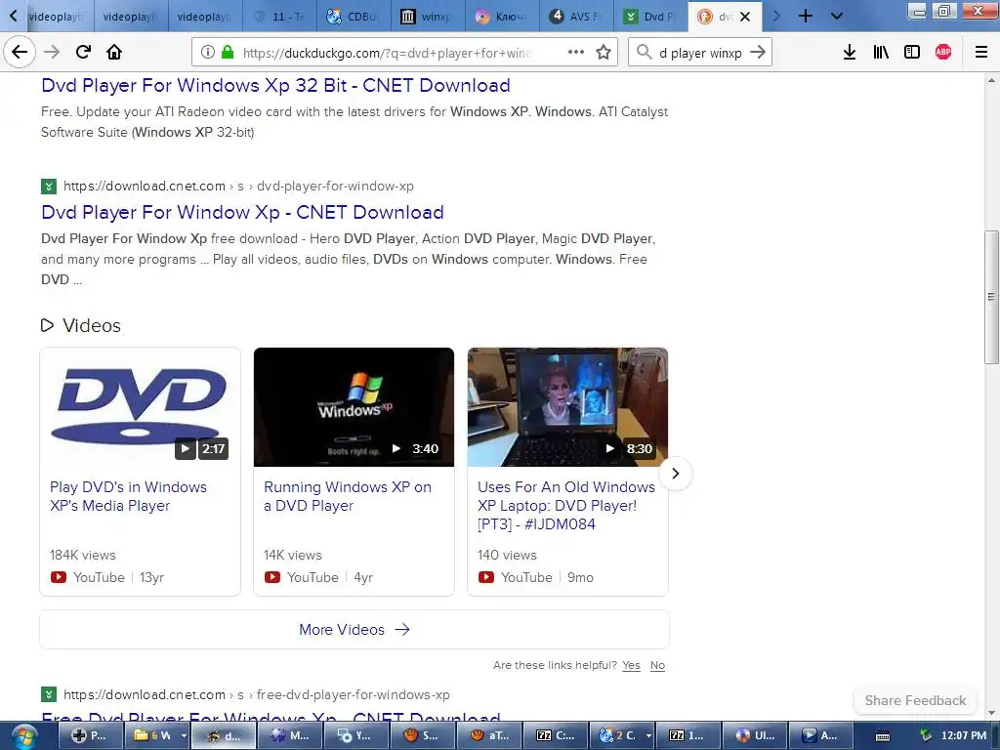Screen dimensions: 1000x750
Task: Bookmark this page with the star
Action: click(x=604, y=53)
